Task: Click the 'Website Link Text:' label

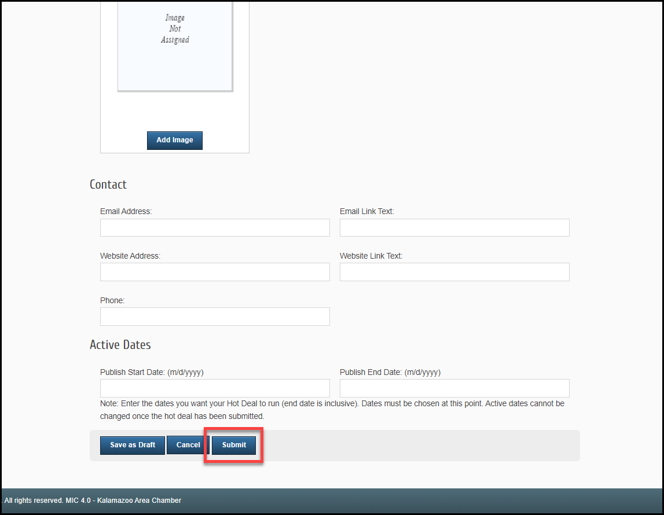Action: [370, 256]
